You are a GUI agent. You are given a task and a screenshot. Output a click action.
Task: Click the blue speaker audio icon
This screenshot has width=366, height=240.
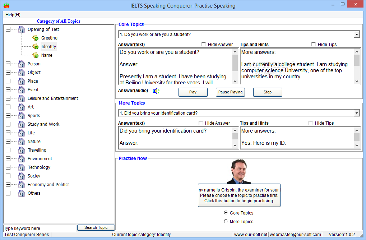click(x=156, y=91)
